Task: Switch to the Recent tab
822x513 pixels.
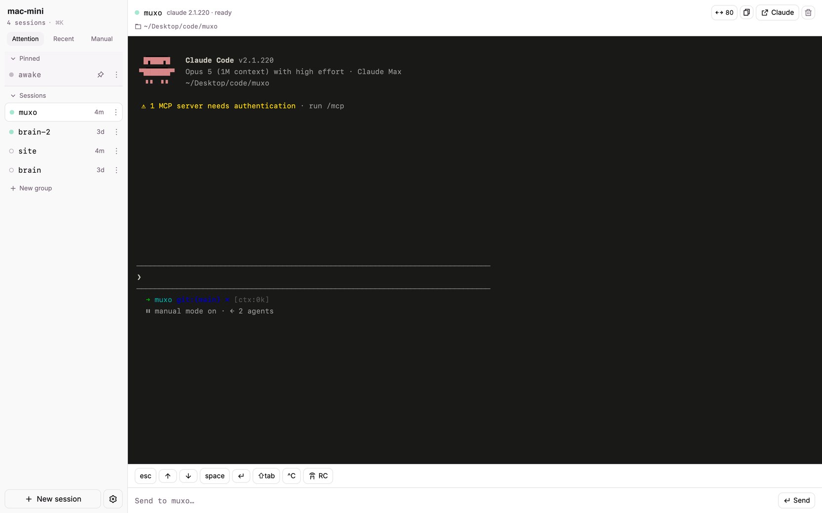Action: pyautogui.click(x=64, y=39)
